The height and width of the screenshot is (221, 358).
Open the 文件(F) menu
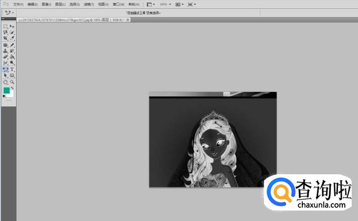(x=18, y=4)
